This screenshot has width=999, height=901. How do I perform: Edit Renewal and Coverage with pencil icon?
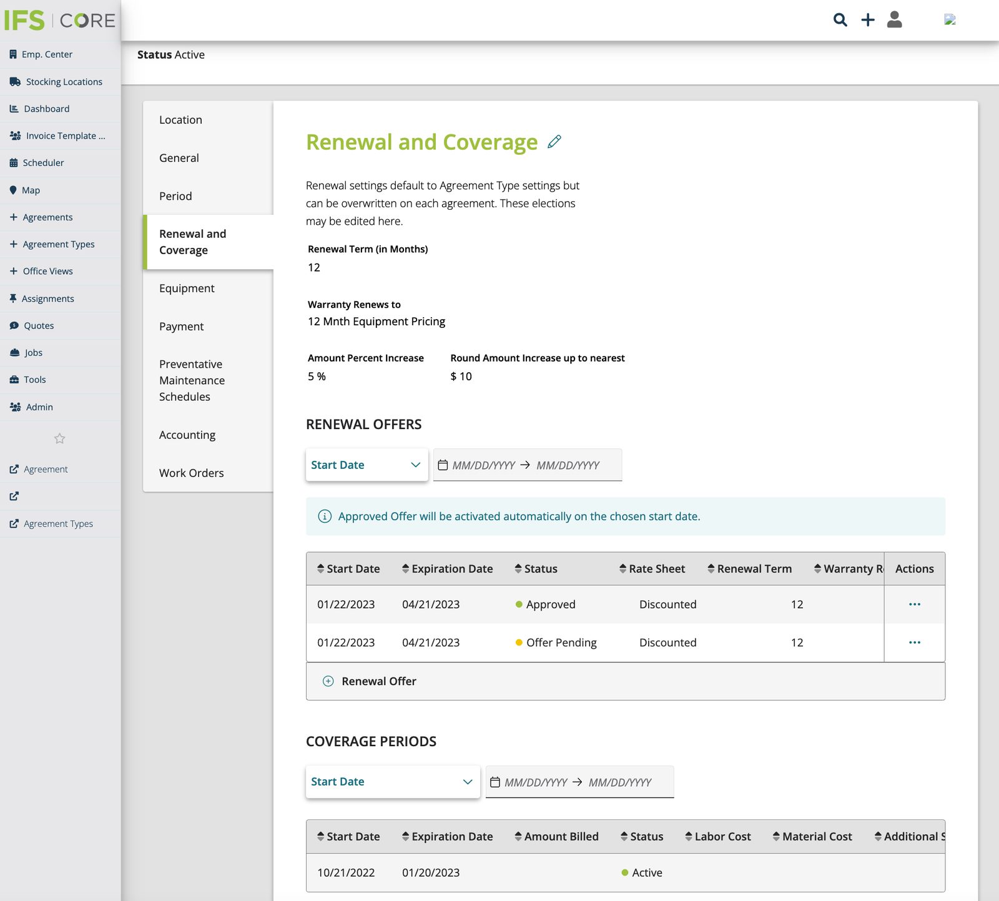[x=554, y=142]
